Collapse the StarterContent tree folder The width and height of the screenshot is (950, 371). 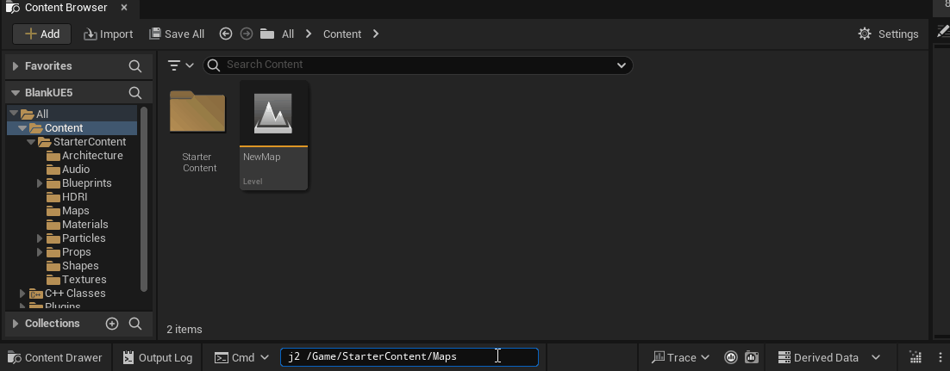point(31,142)
